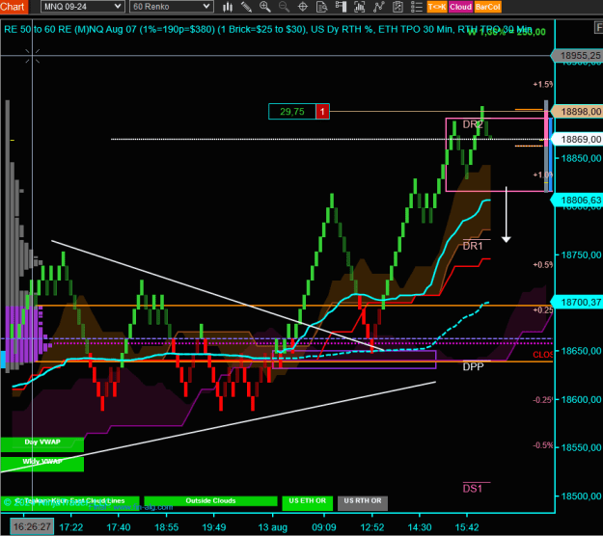Click the 18850,00 price axis label
The image size is (603, 536).
pyautogui.click(x=581, y=158)
